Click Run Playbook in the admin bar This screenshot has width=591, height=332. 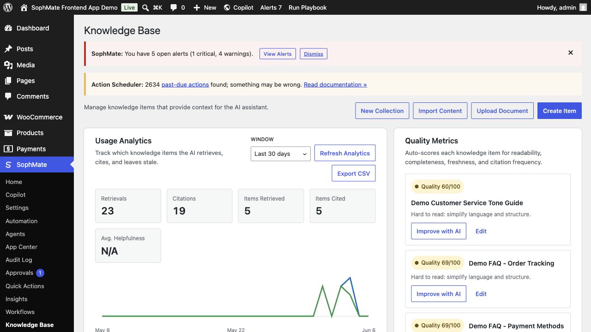pyautogui.click(x=308, y=7)
